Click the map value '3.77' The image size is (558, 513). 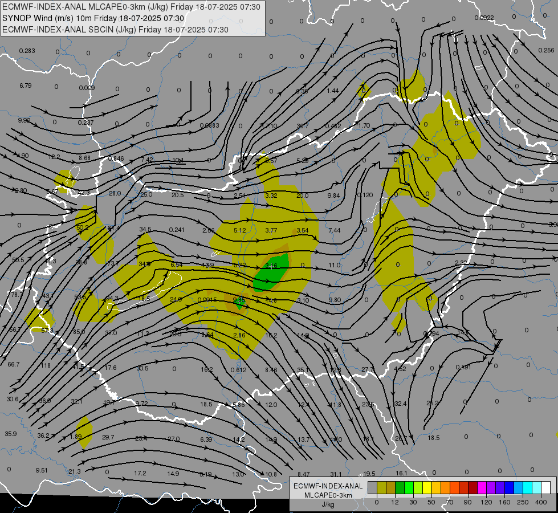click(x=271, y=230)
